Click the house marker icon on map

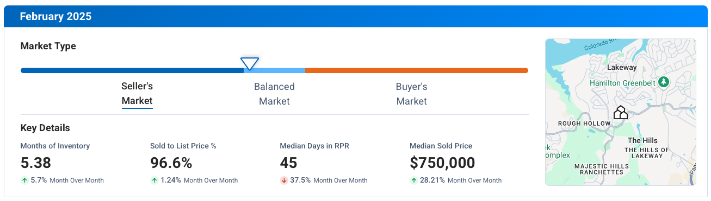coord(621,112)
